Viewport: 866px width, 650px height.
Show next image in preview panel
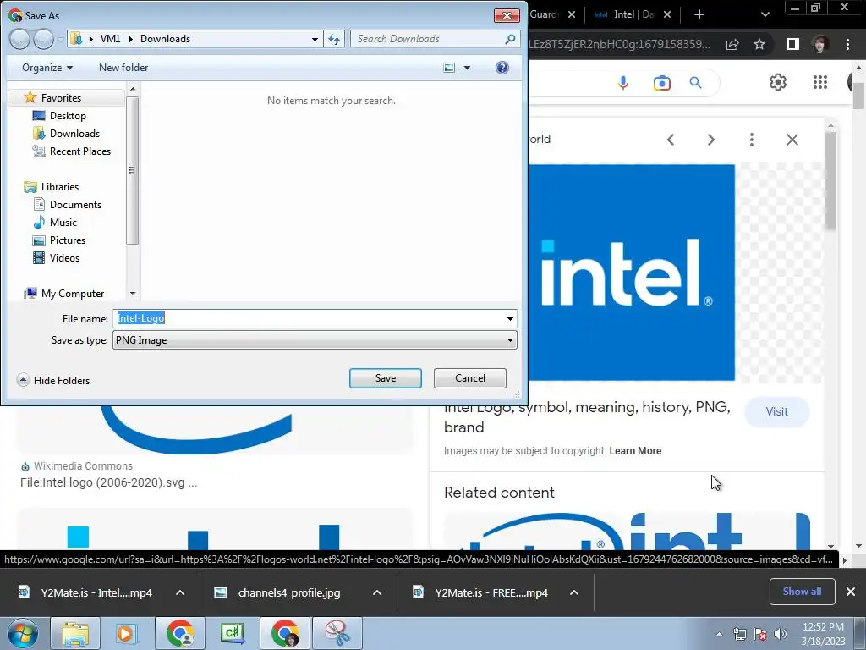[710, 140]
